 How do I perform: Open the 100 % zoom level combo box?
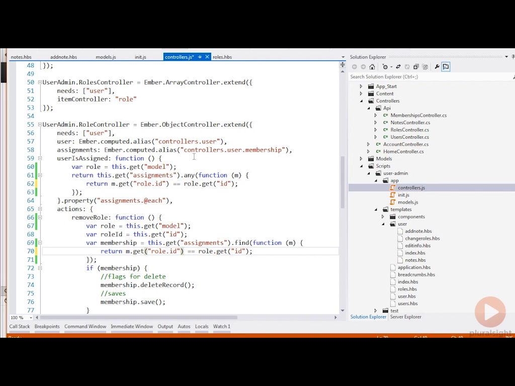[x=21, y=318]
